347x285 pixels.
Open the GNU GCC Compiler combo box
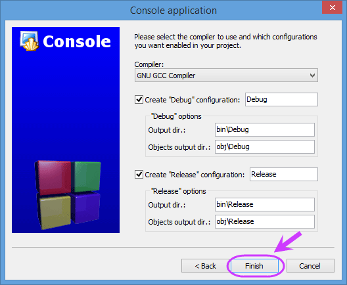(x=226, y=76)
